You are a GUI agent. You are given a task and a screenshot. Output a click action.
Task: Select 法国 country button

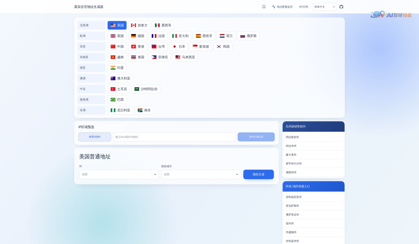(158, 36)
